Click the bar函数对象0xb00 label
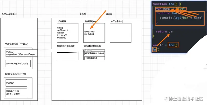 [92, 46]
